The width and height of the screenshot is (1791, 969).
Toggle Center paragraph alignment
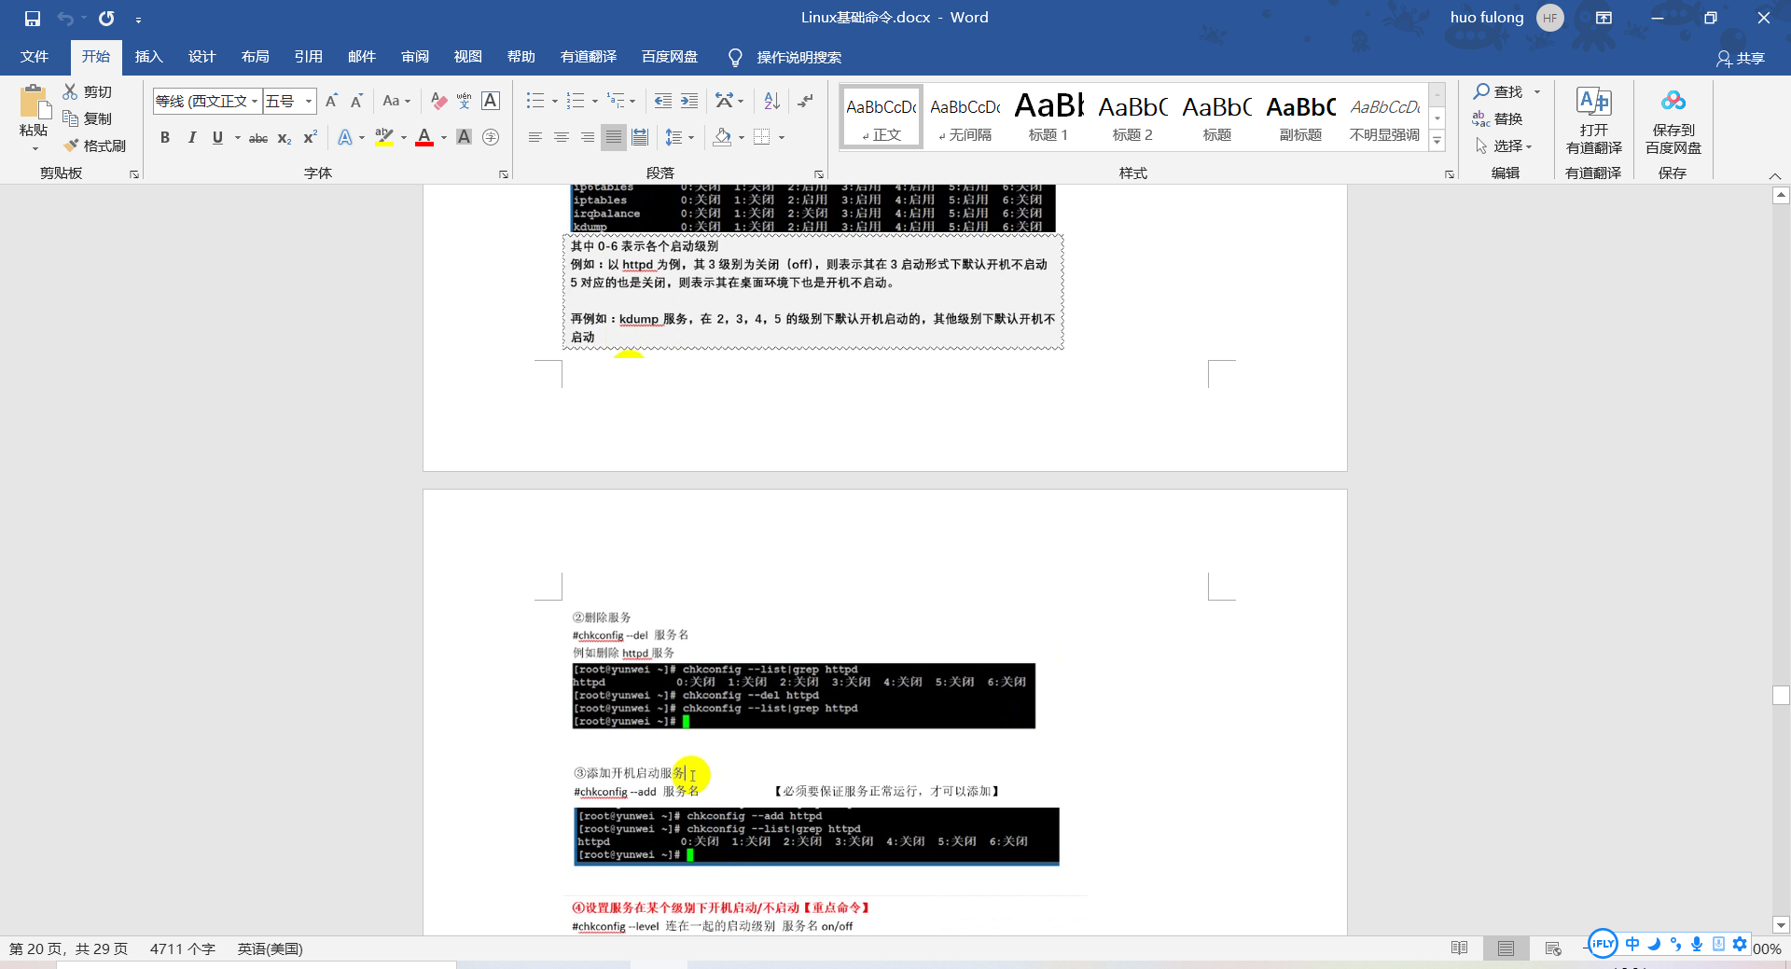(562, 137)
